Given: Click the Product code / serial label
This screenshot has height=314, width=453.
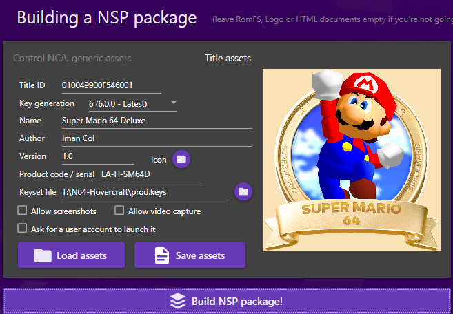Looking at the screenshot, I should tap(57, 174).
